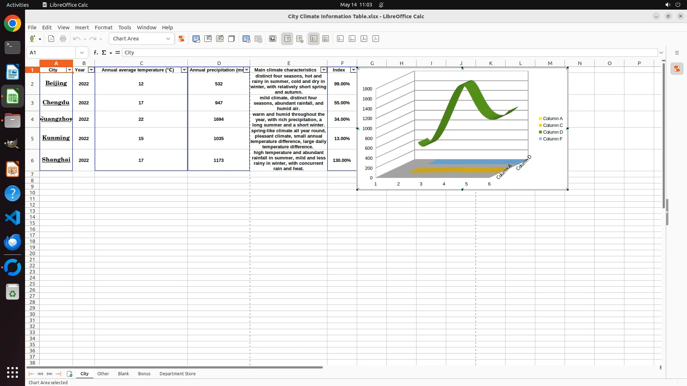The width and height of the screenshot is (687, 386).
Task: Open the Chart Type dialog icon
Action: point(196,39)
